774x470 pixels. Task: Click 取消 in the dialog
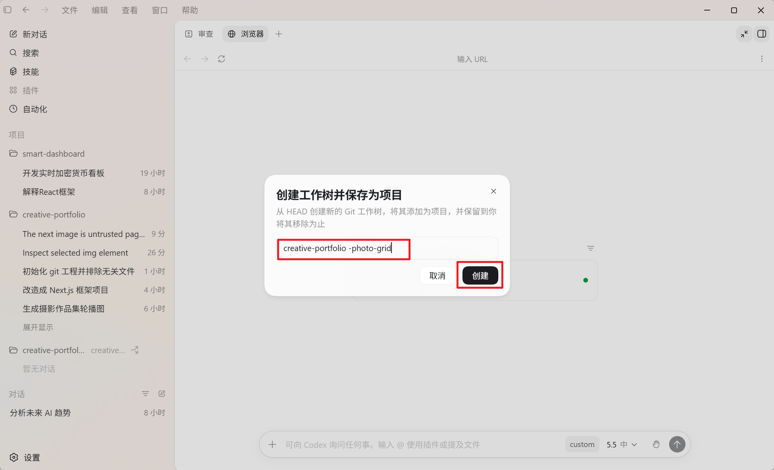coord(437,276)
